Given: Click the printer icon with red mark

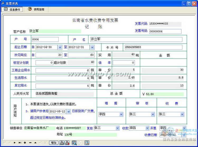Looking at the screenshot, I should [x=67, y=143].
